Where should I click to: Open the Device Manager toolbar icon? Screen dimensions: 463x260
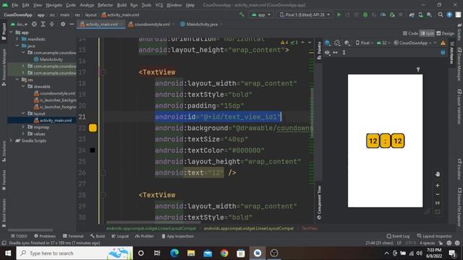pyautogui.click(x=420, y=14)
